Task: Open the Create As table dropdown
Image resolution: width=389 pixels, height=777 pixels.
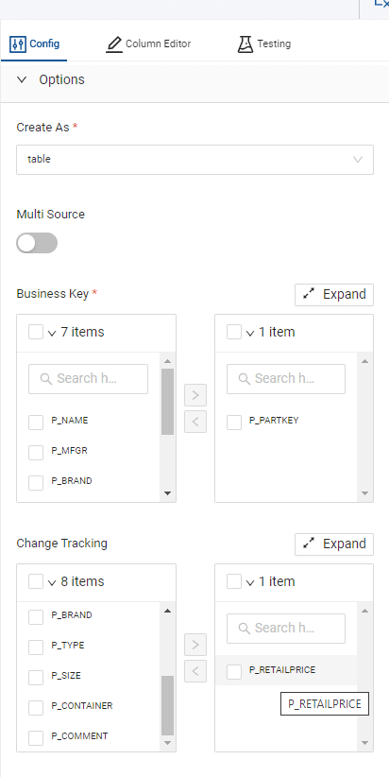Action: (x=195, y=160)
